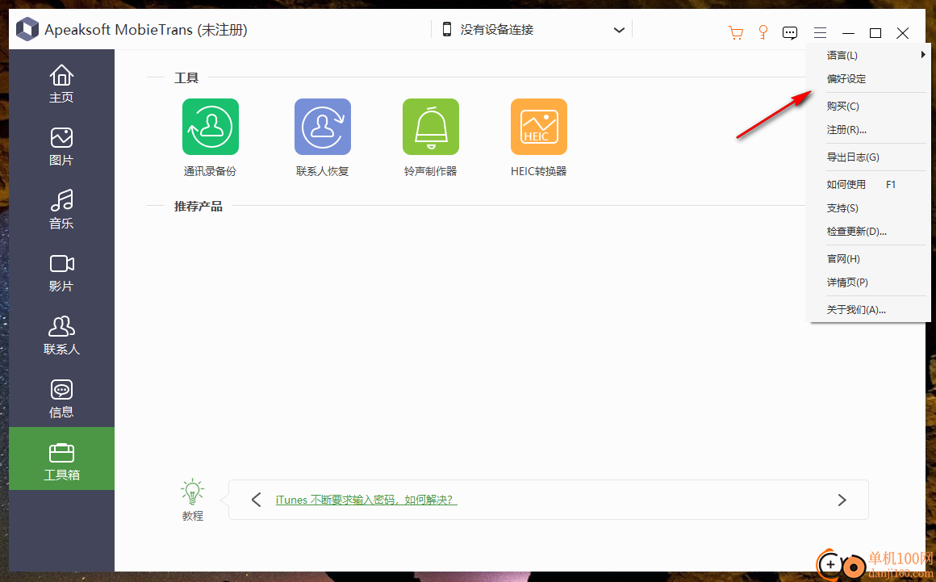The height and width of the screenshot is (582, 936).
Task: Open the 音乐 music section
Action: click(x=61, y=210)
